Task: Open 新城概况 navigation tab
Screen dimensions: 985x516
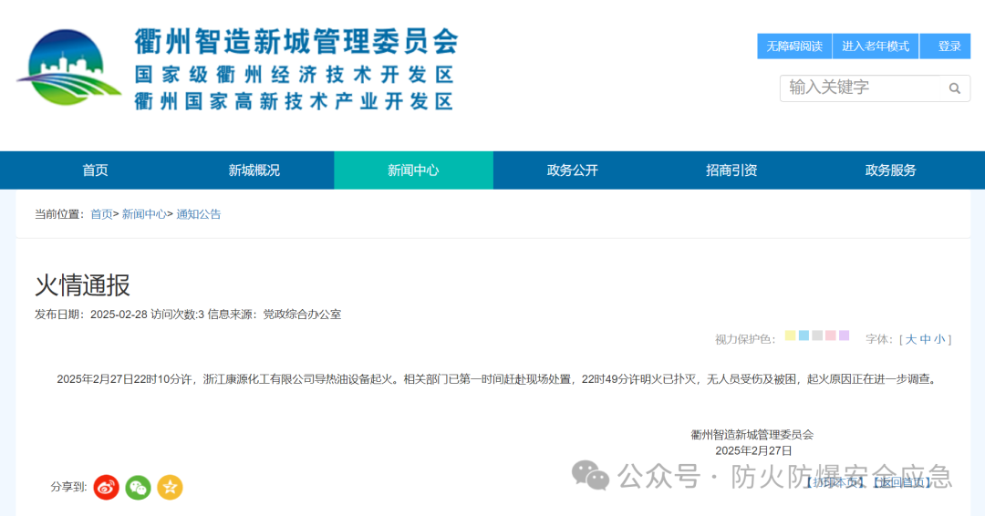Action: click(x=254, y=170)
